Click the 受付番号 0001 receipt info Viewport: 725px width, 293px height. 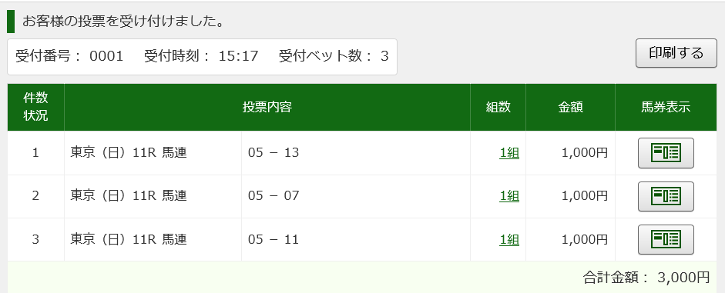(x=69, y=56)
